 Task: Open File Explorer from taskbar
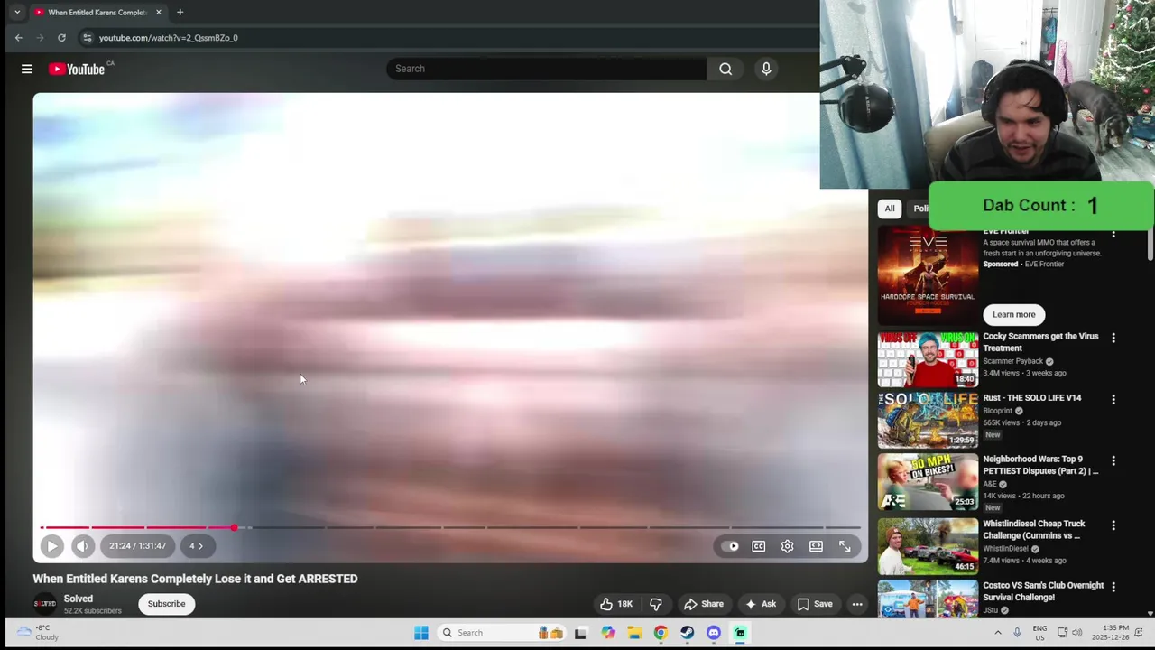coord(634,633)
